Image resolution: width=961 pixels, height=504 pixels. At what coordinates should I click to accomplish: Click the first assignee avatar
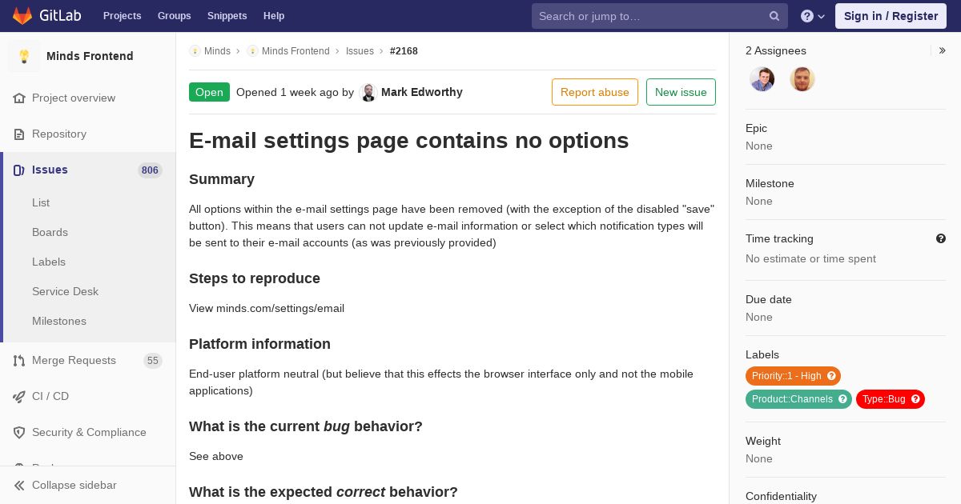click(x=762, y=79)
